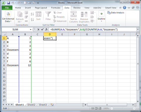Click the 100% zoom level text
The image size is (141, 112).
[106, 108]
